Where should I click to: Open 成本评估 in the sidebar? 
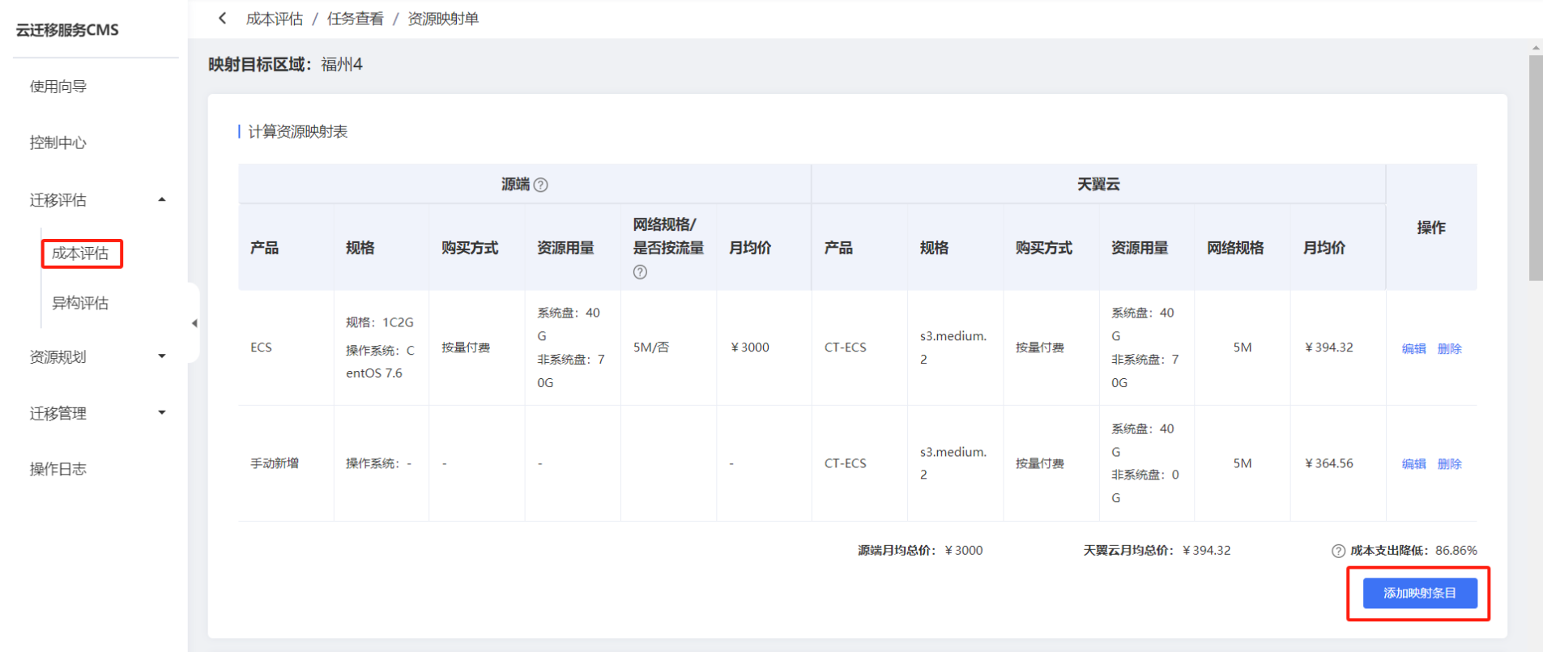point(80,254)
